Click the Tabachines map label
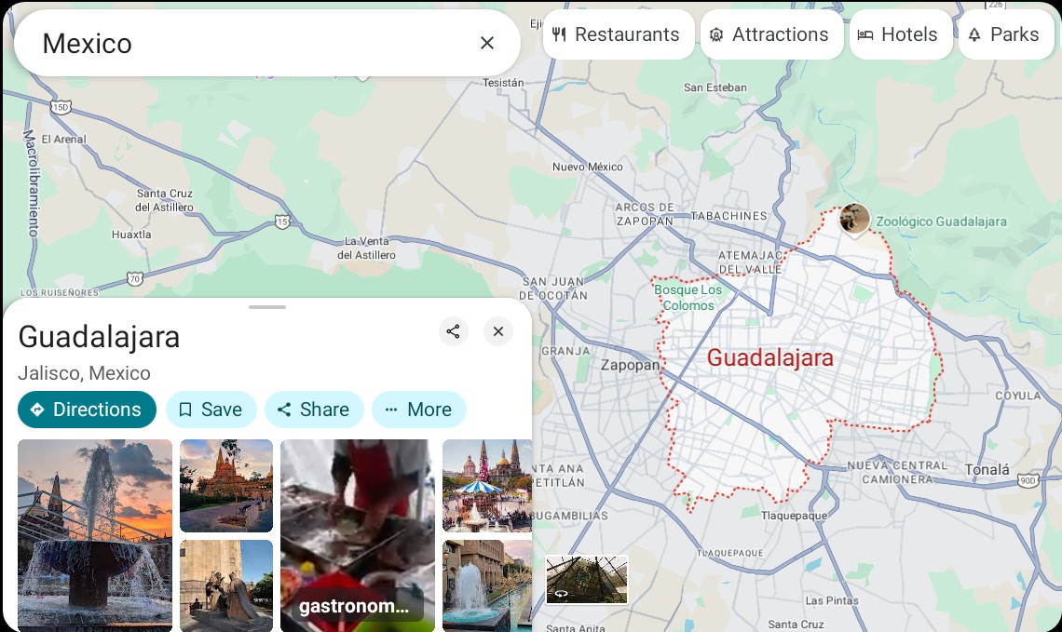 pos(728,216)
